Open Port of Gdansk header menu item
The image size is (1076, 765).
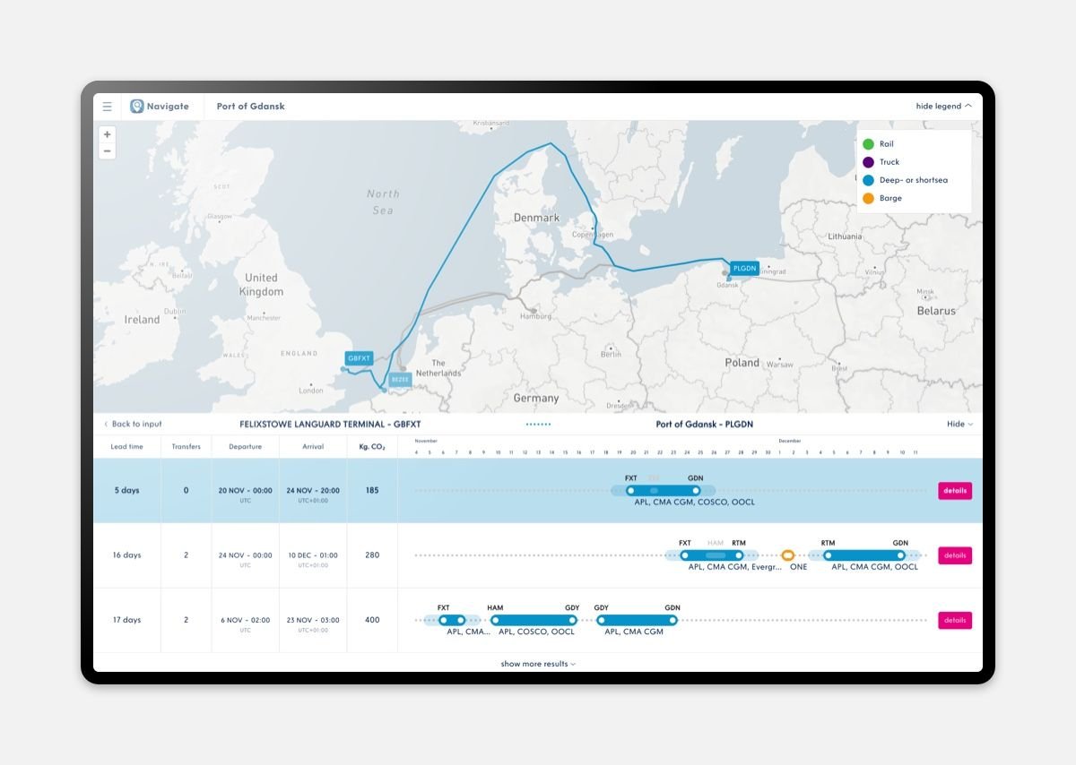pos(249,106)
